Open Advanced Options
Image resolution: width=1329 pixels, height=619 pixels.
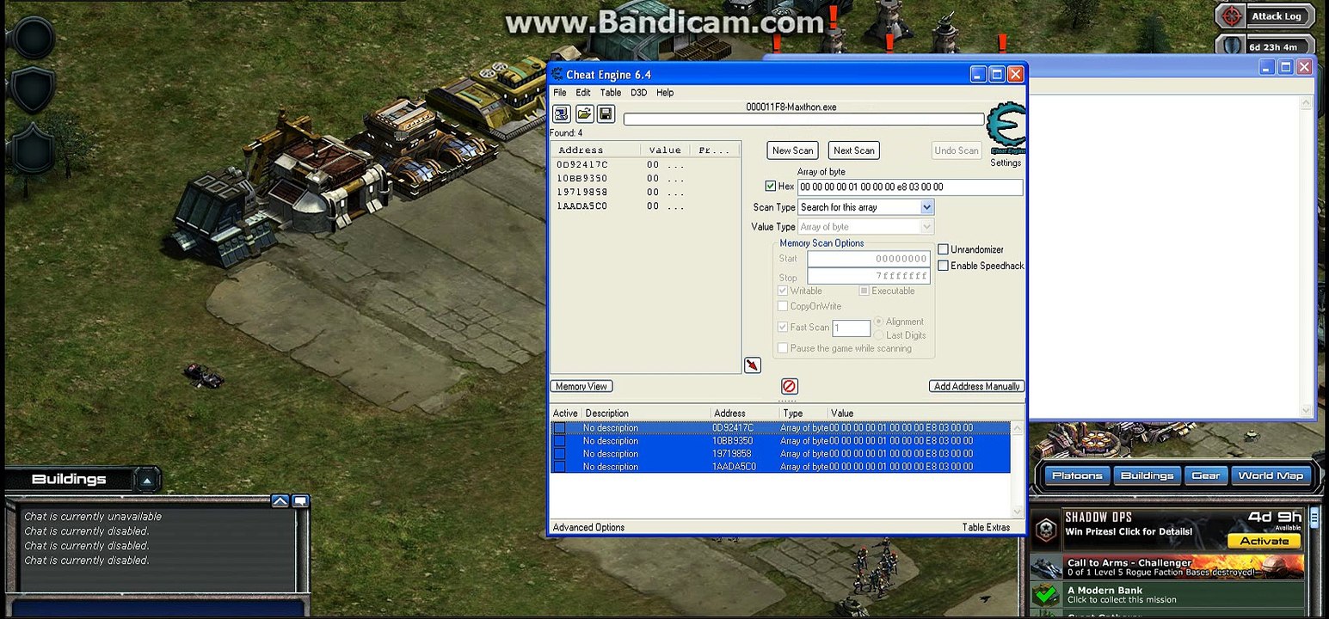pyautogui.click(x=588, y=527)
